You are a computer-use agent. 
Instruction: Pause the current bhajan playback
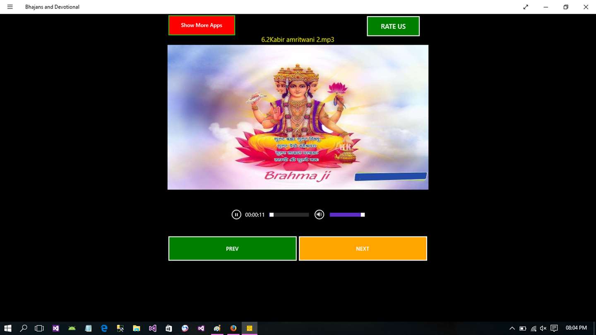coord(236,215)
